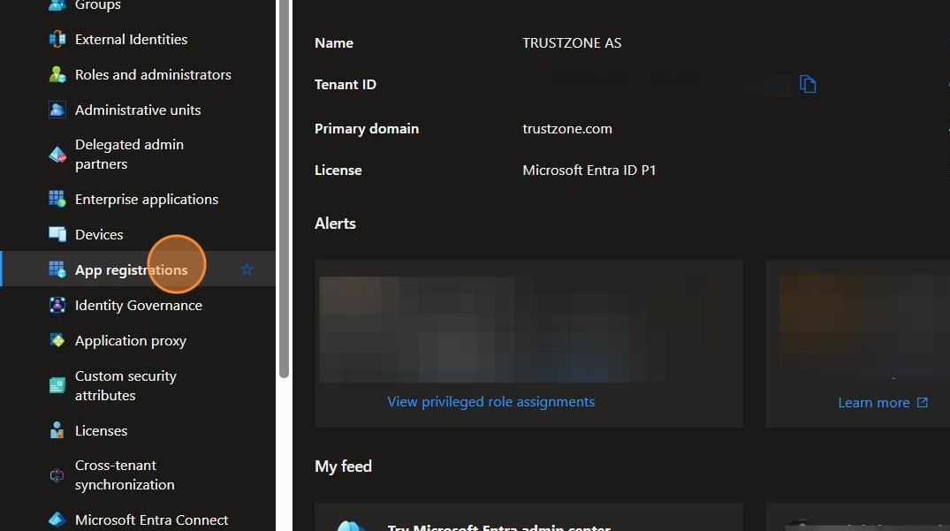Click the Administrative units icon

[x=57, y=110]
